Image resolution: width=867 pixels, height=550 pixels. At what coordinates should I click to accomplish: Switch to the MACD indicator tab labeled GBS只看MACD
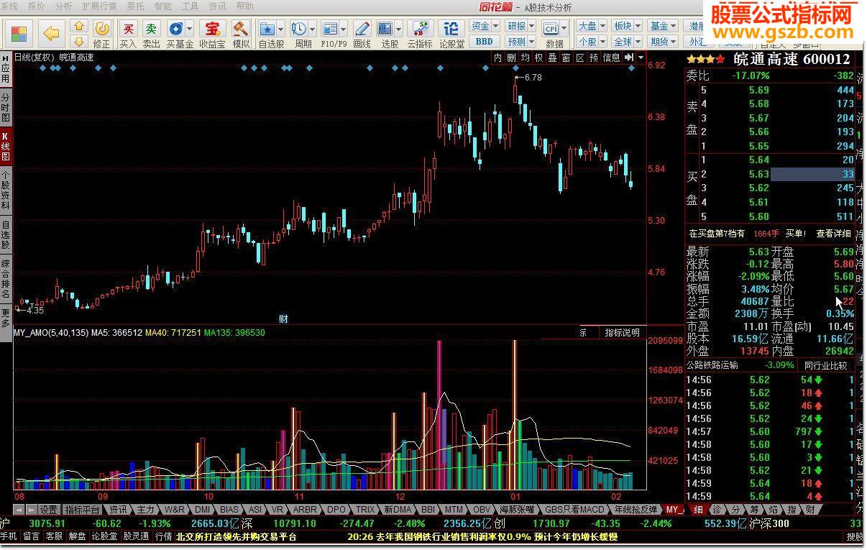(574, 510)
